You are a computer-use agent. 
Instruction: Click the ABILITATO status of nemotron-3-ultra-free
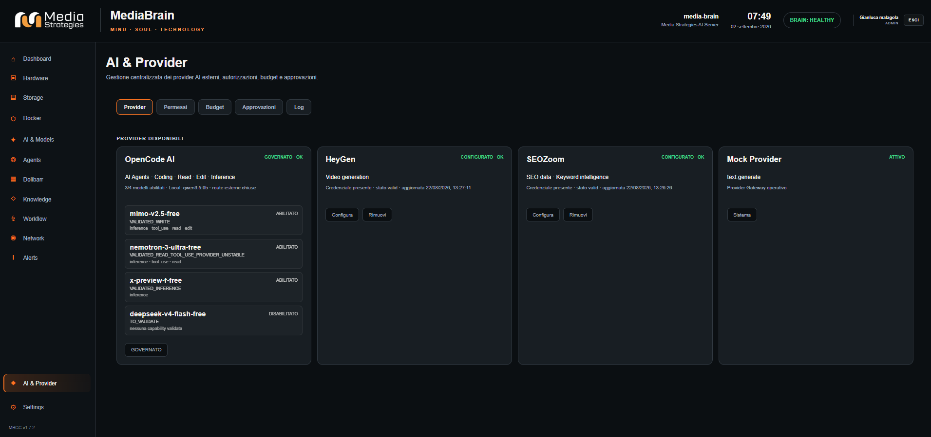pyautogui.click(x=287, y=247)
